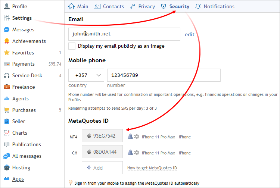The image size is (280, 188).
Task: Click the gear icon for MT4 device
Action: 137,137
